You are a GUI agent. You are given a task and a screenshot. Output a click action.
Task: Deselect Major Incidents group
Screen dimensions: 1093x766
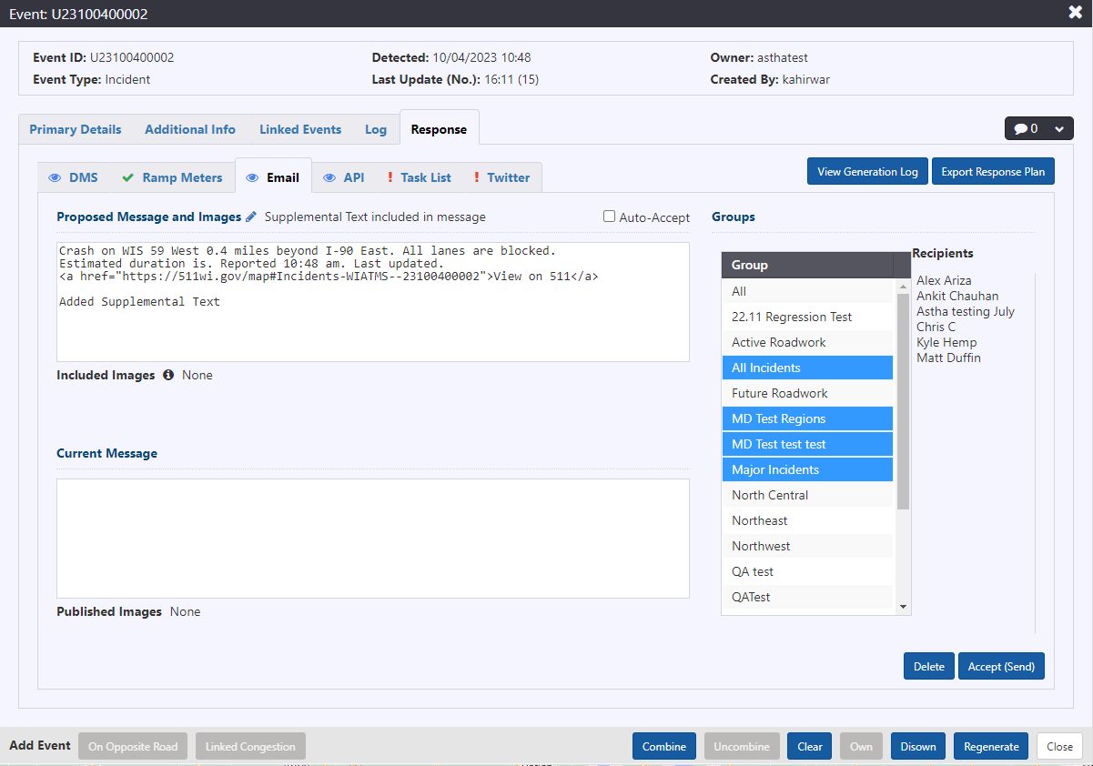click(807, 469)
